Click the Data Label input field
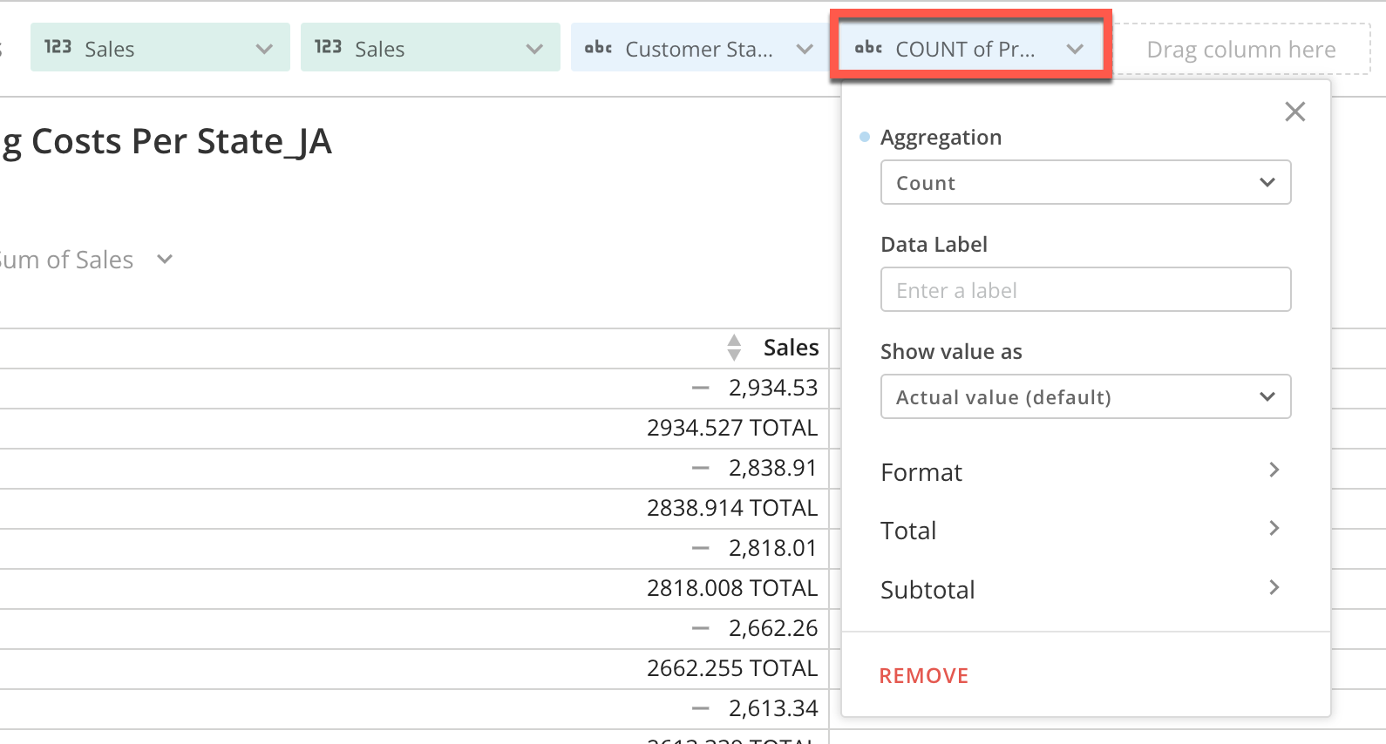The width and height of the screenshot is (1386, 744). click(1085, 289)
